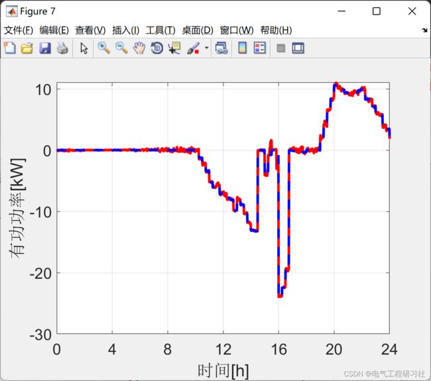Close the Figure 7 window
This screenshot has height=381, width=431.
(412, 11)
